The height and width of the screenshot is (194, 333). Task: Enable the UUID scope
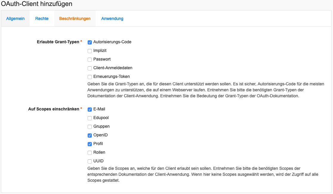[90, 161]
